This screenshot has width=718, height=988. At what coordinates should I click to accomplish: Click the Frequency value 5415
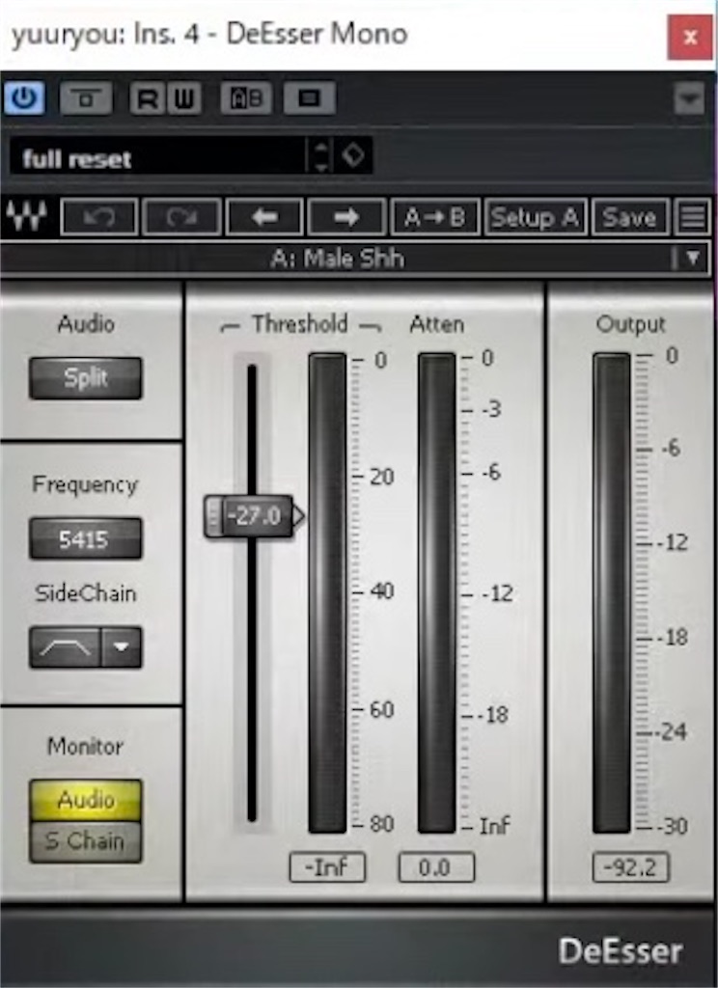point(85,538)
